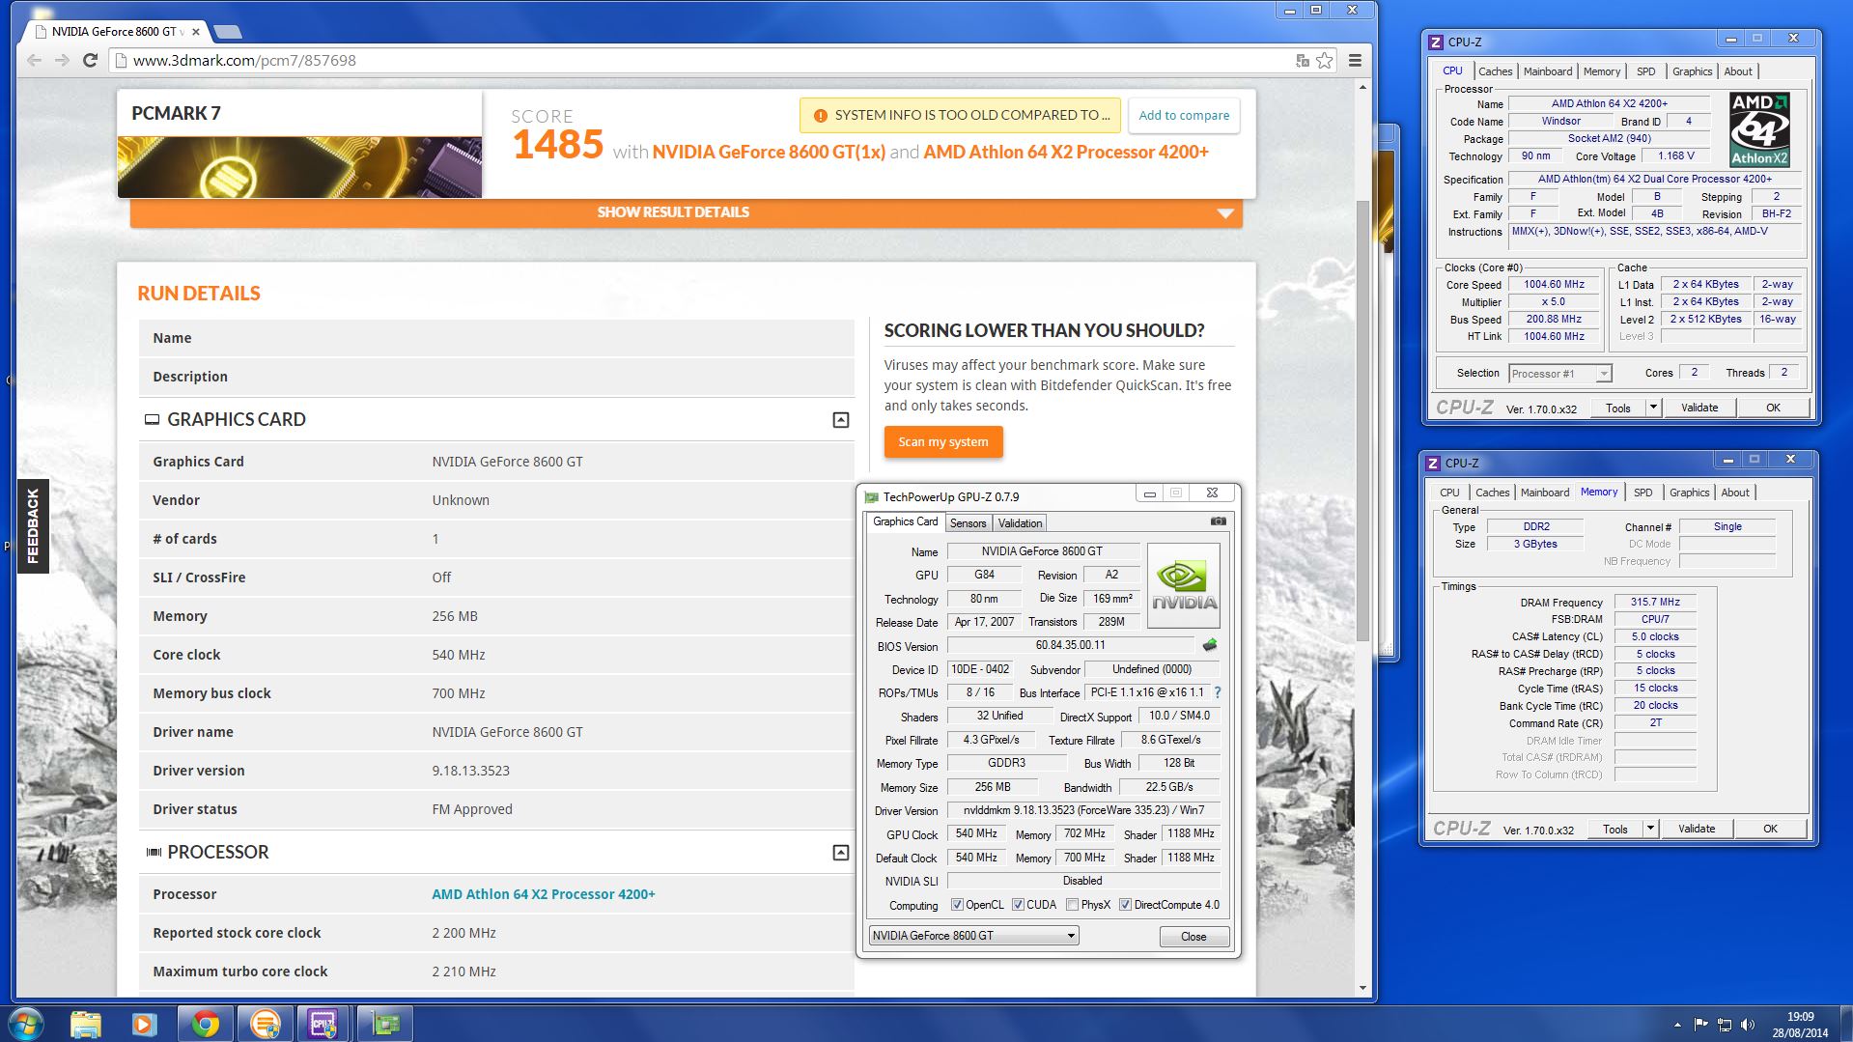Click the taskbar clock showing 19:09

click(1800, 1016)
